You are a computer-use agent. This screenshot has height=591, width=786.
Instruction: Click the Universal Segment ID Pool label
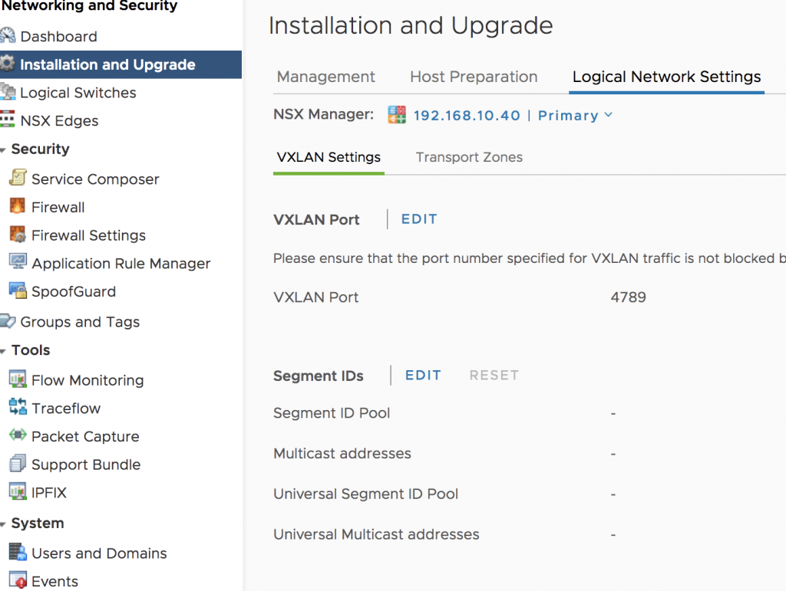[x=365, y=494]
